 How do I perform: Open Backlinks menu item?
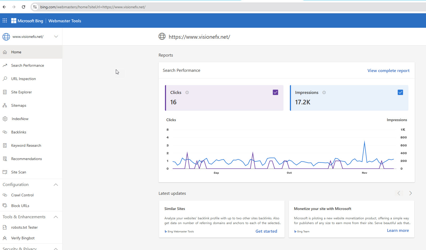(x=31, y=132)
